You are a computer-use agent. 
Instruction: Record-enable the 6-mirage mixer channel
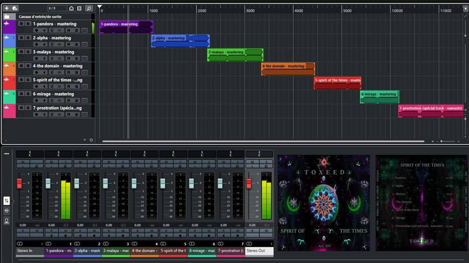pos(209,236)
